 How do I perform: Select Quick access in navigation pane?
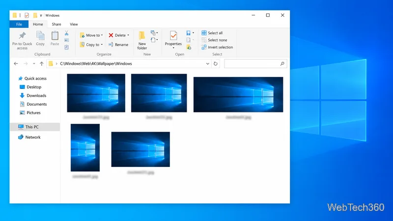(32, 79)
